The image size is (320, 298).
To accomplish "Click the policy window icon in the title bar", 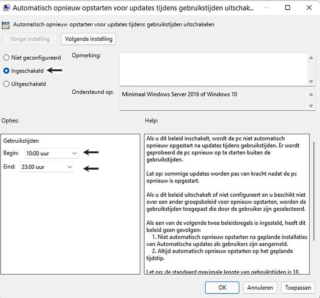I will coord(6,8).
